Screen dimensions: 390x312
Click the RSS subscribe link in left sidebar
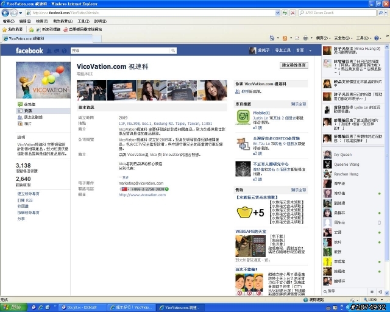25,200
